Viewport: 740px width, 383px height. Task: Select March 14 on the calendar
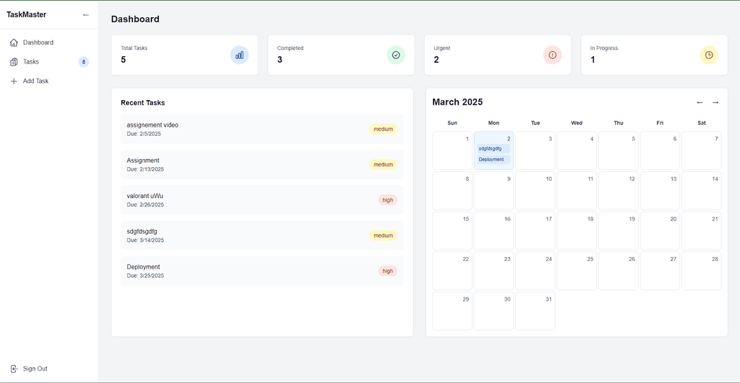tap(702, 191)
